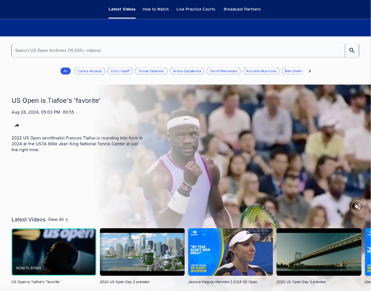Play the 2024 US Open Day 2 preview thumbnail
The height and width of the screenshot is (291, 371).
click(x=142, y=252)
